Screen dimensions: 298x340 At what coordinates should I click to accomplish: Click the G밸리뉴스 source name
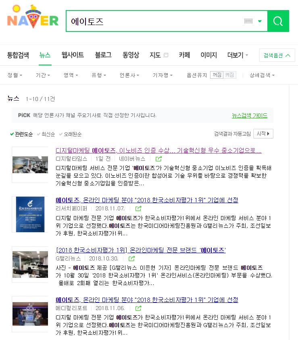pyautogui.click(x=68, y=258)
